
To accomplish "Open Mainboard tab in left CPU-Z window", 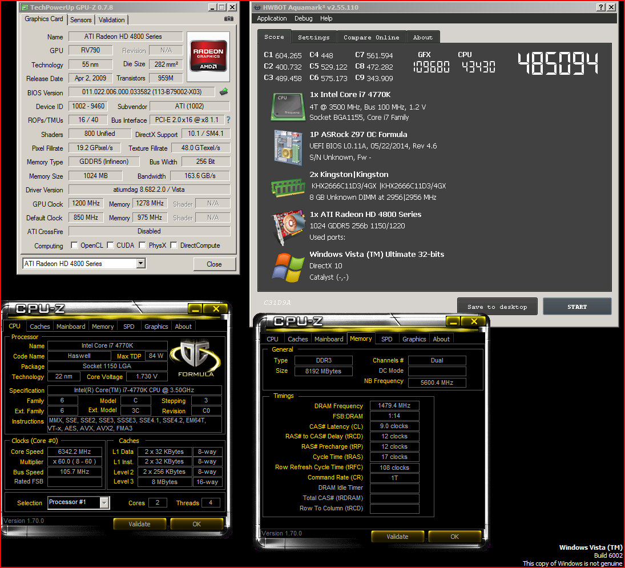I will coord(71,327).
